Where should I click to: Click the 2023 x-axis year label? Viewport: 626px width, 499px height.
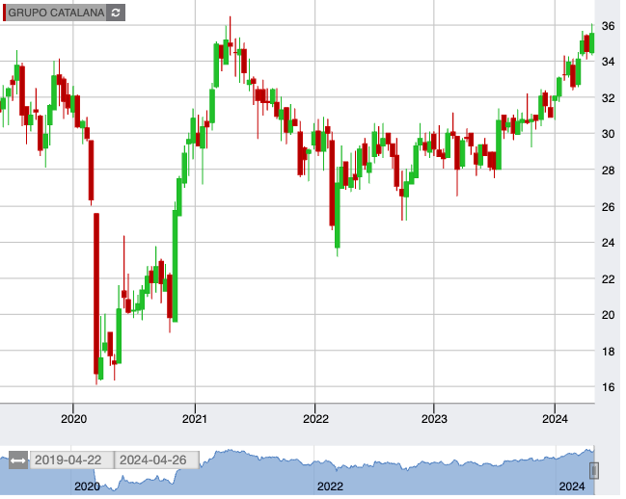pyautogui.click(x=434, y=419)
